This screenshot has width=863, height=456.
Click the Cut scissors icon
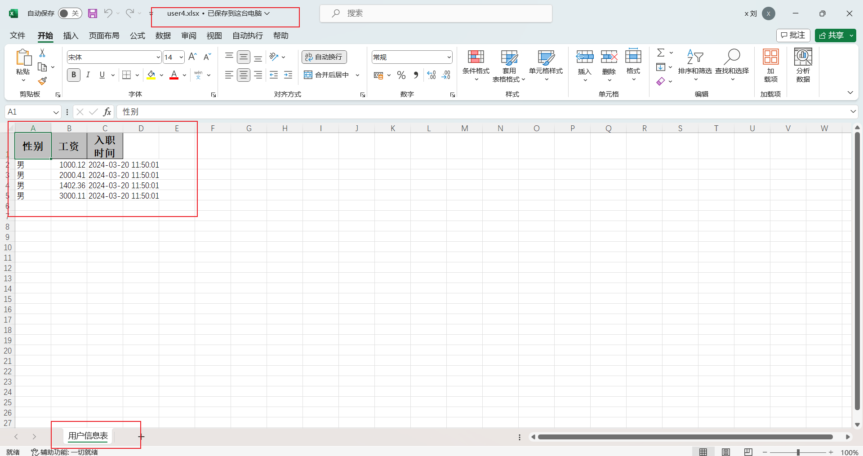pos(42,53)
